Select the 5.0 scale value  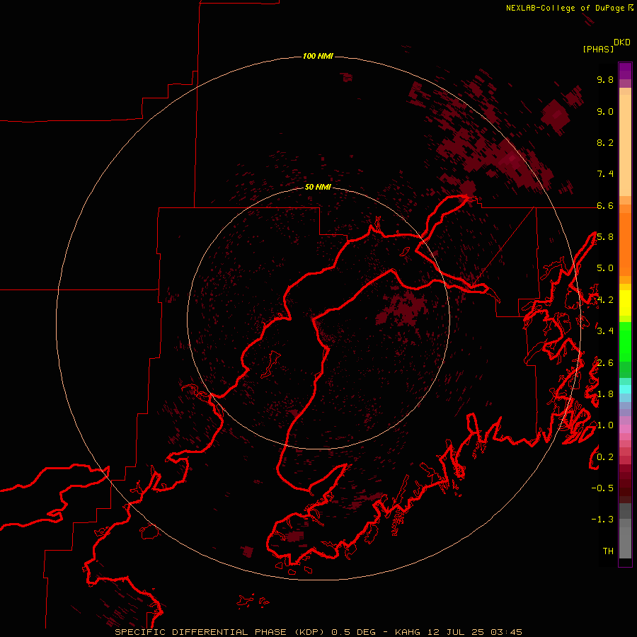(x=605, y=268)
